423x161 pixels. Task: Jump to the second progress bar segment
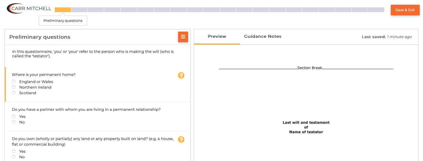point(79,10)
